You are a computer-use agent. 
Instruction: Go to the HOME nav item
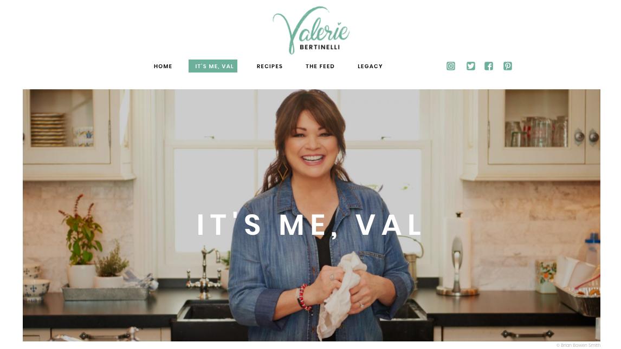pyautogui.click(x=163, y=67)
